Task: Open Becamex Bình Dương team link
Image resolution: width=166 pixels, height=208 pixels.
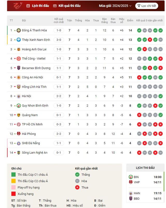Action: tap(36, 68)
